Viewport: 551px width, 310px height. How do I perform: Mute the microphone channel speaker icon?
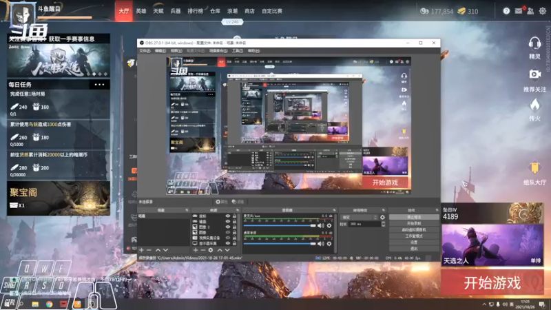pos(321,226)
